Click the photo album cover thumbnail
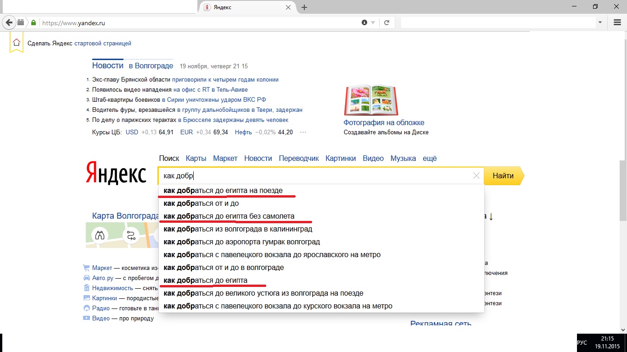627x352 pixels. (x=371, y=100)
